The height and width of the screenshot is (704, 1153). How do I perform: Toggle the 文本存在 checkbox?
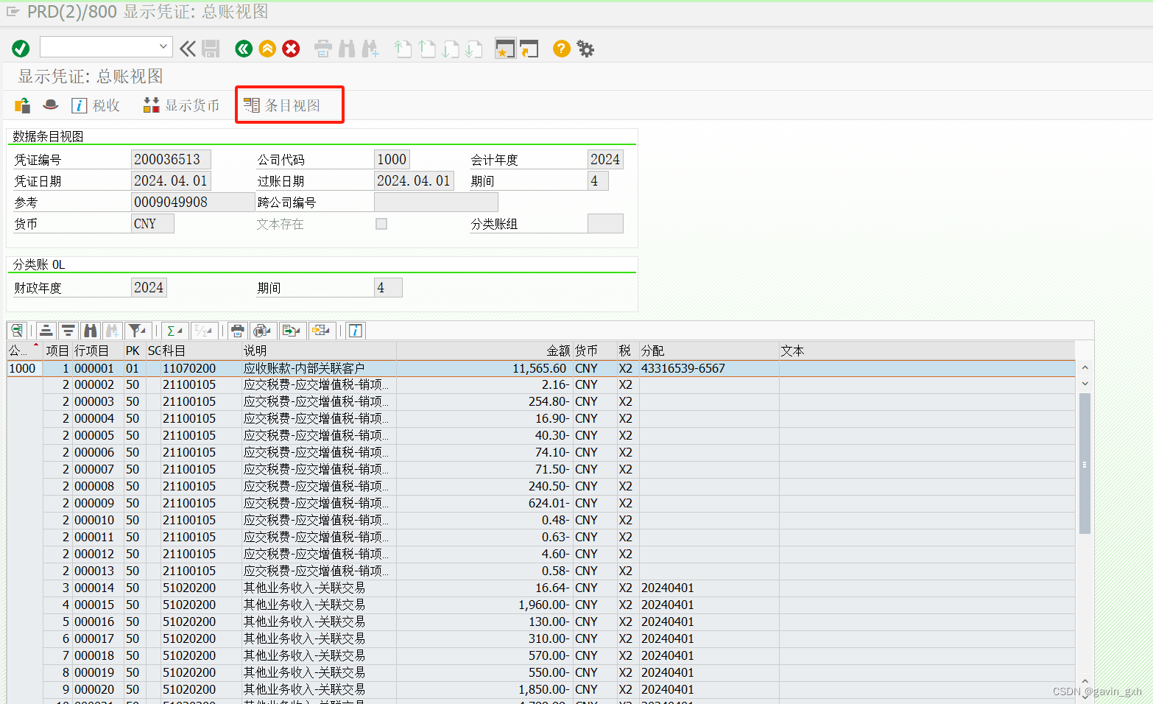click(381, 224)
